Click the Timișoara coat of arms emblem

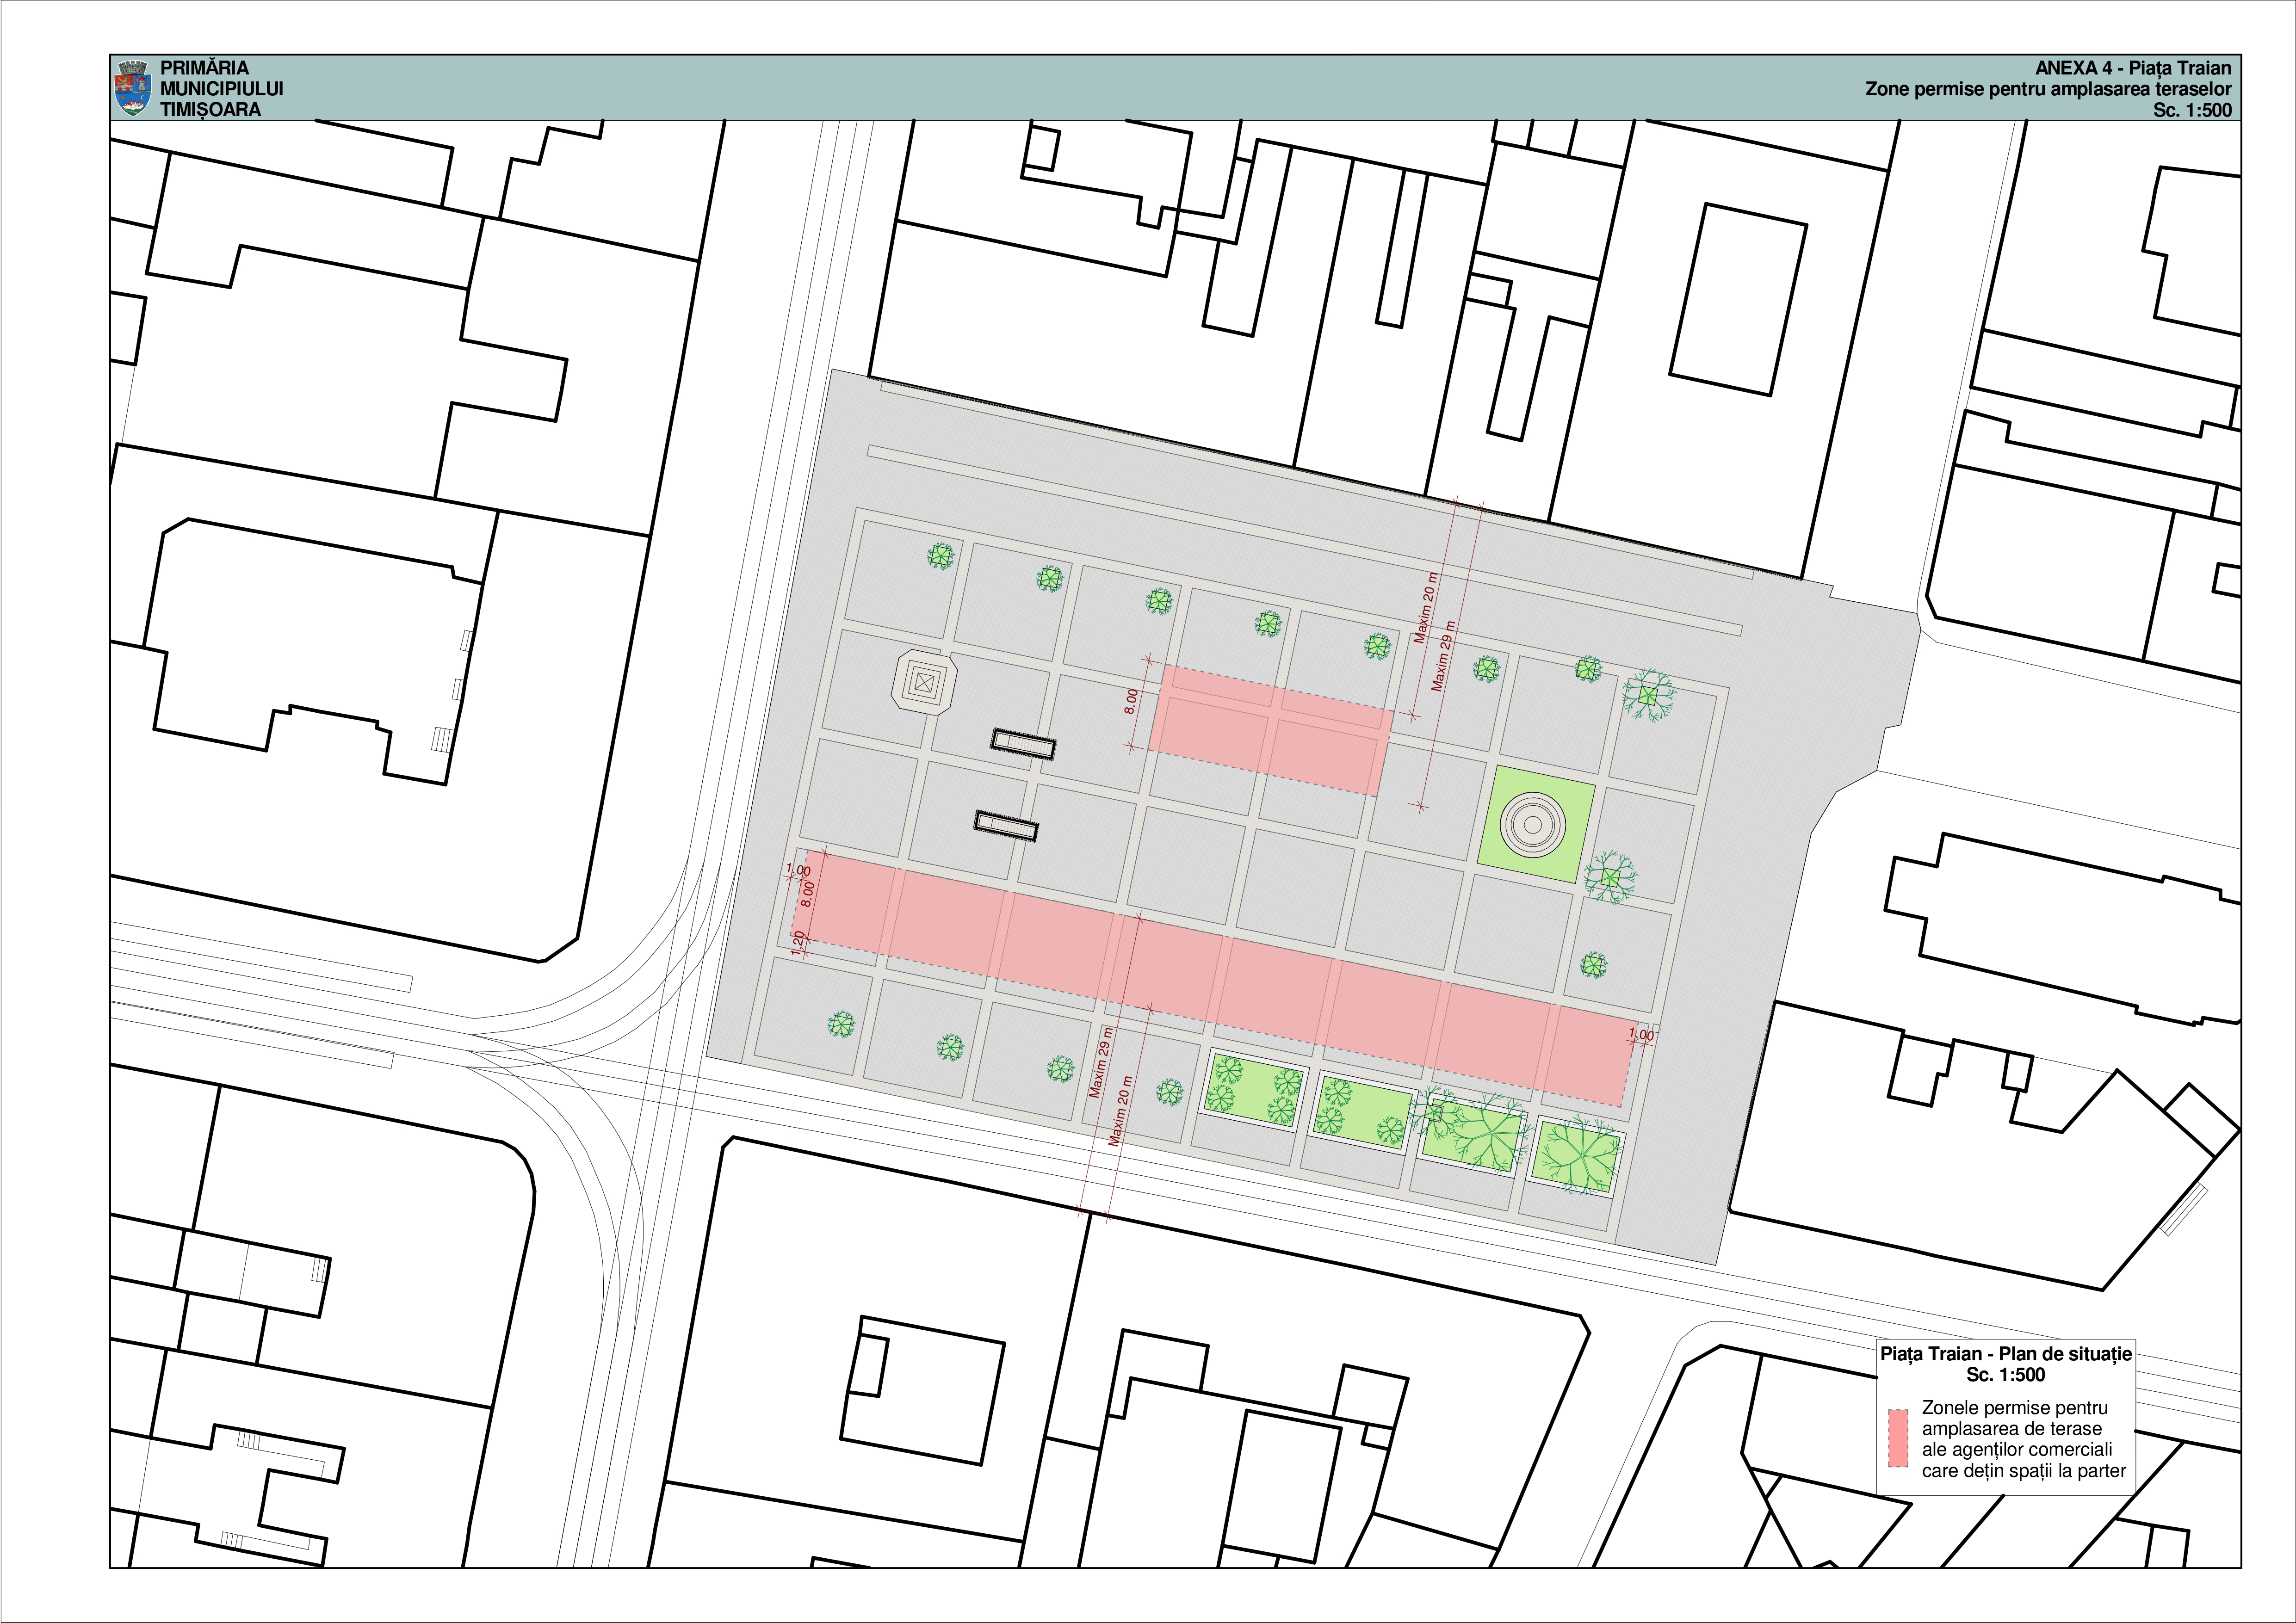[133, 87]
